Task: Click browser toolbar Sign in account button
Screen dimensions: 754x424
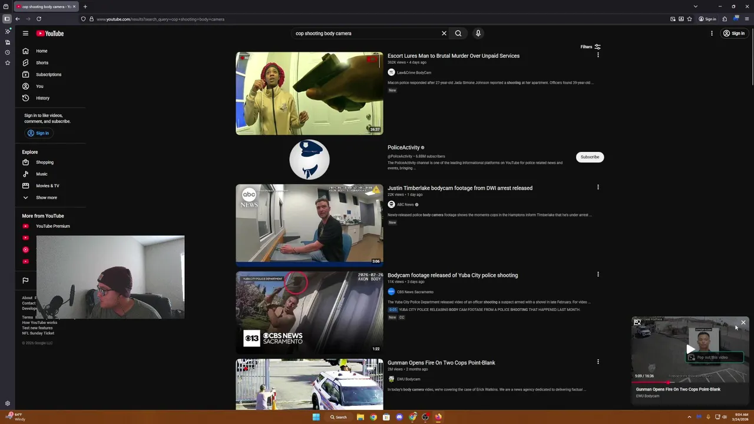Action: (x=707, y=19)
